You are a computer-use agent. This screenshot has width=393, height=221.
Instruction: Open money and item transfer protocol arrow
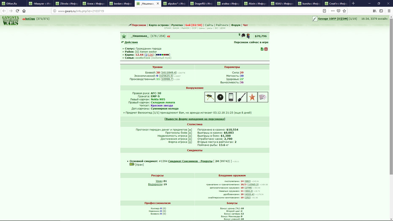tap(190, 130)
